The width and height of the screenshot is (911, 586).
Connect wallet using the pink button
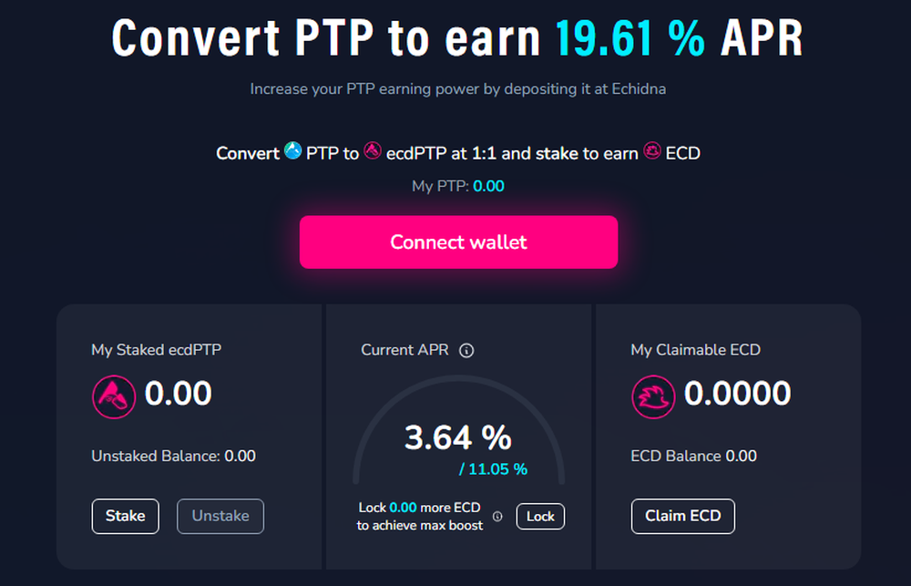point(458,242)
